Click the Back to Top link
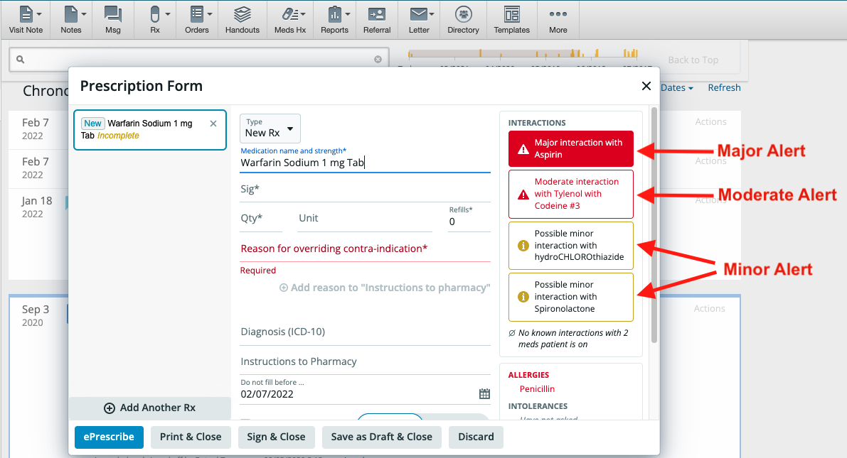This screenshot has height=458, width=847. (693, 60)
